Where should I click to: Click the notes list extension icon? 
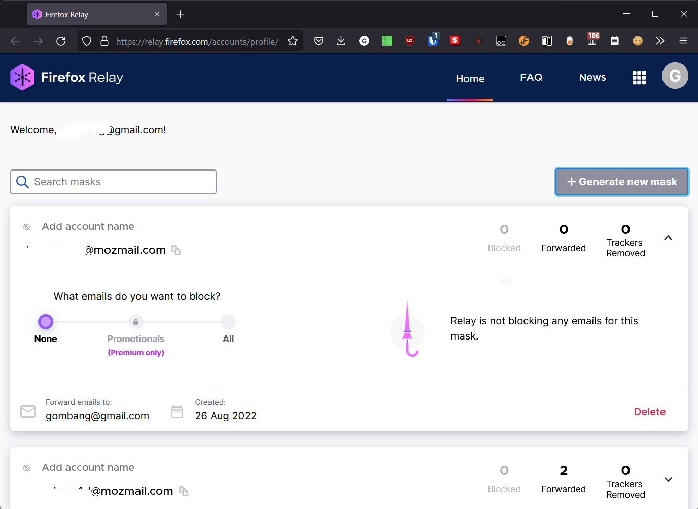coord(615,41)
